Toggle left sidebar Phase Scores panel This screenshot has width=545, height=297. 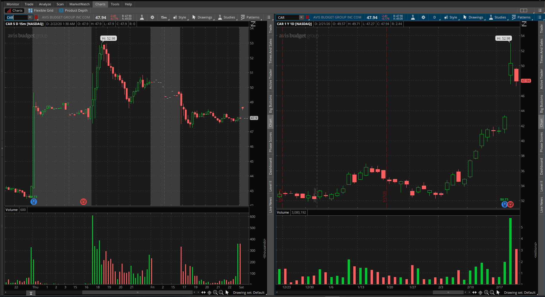[270, 142]
